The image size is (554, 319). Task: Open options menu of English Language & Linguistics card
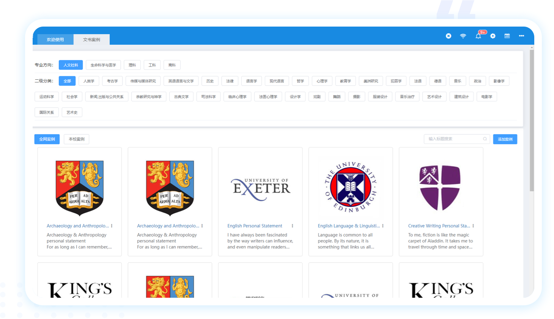point(382,226)
